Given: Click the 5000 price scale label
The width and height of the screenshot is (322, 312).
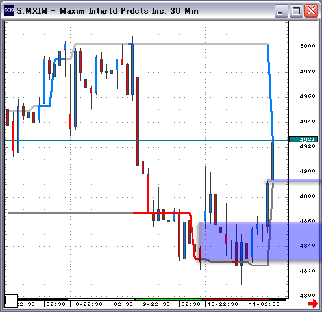Looking at the screenshot, I should point(307,46).
